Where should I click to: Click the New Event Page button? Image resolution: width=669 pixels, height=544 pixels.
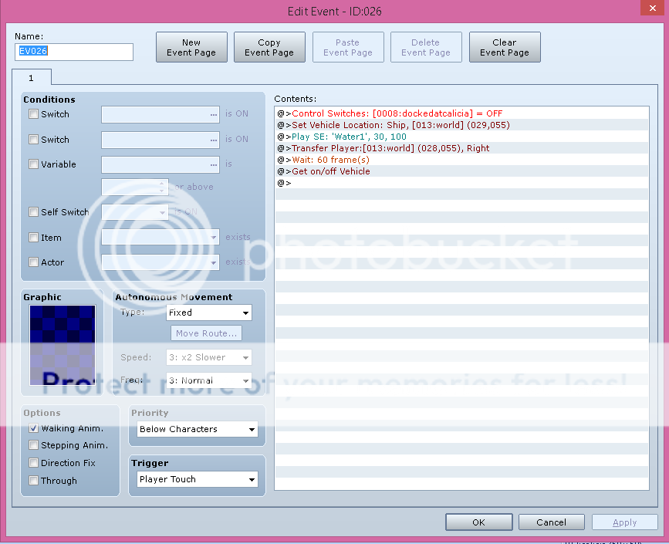coord(191,47)
